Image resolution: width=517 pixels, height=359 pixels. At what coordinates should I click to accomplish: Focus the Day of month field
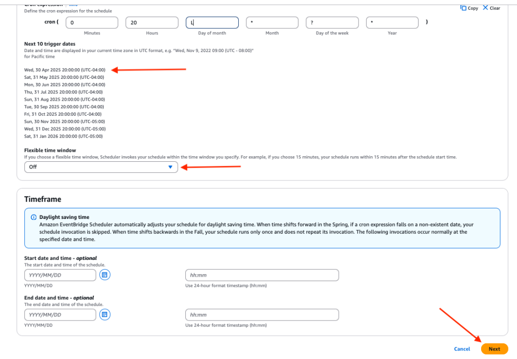click(x=212, y=22)
